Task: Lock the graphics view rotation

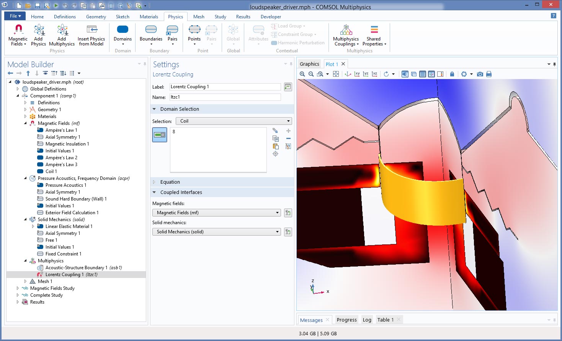Action: (x=452, y=74)
